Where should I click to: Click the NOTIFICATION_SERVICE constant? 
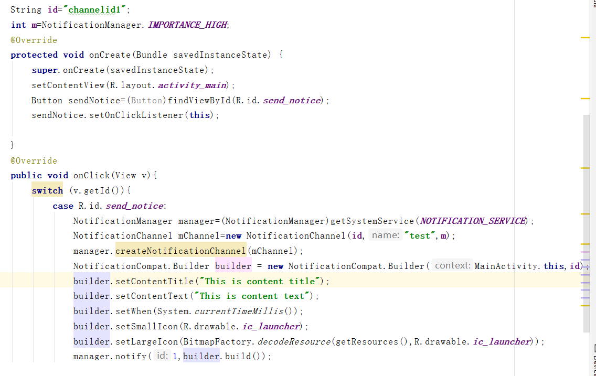[x=473, y=221]
